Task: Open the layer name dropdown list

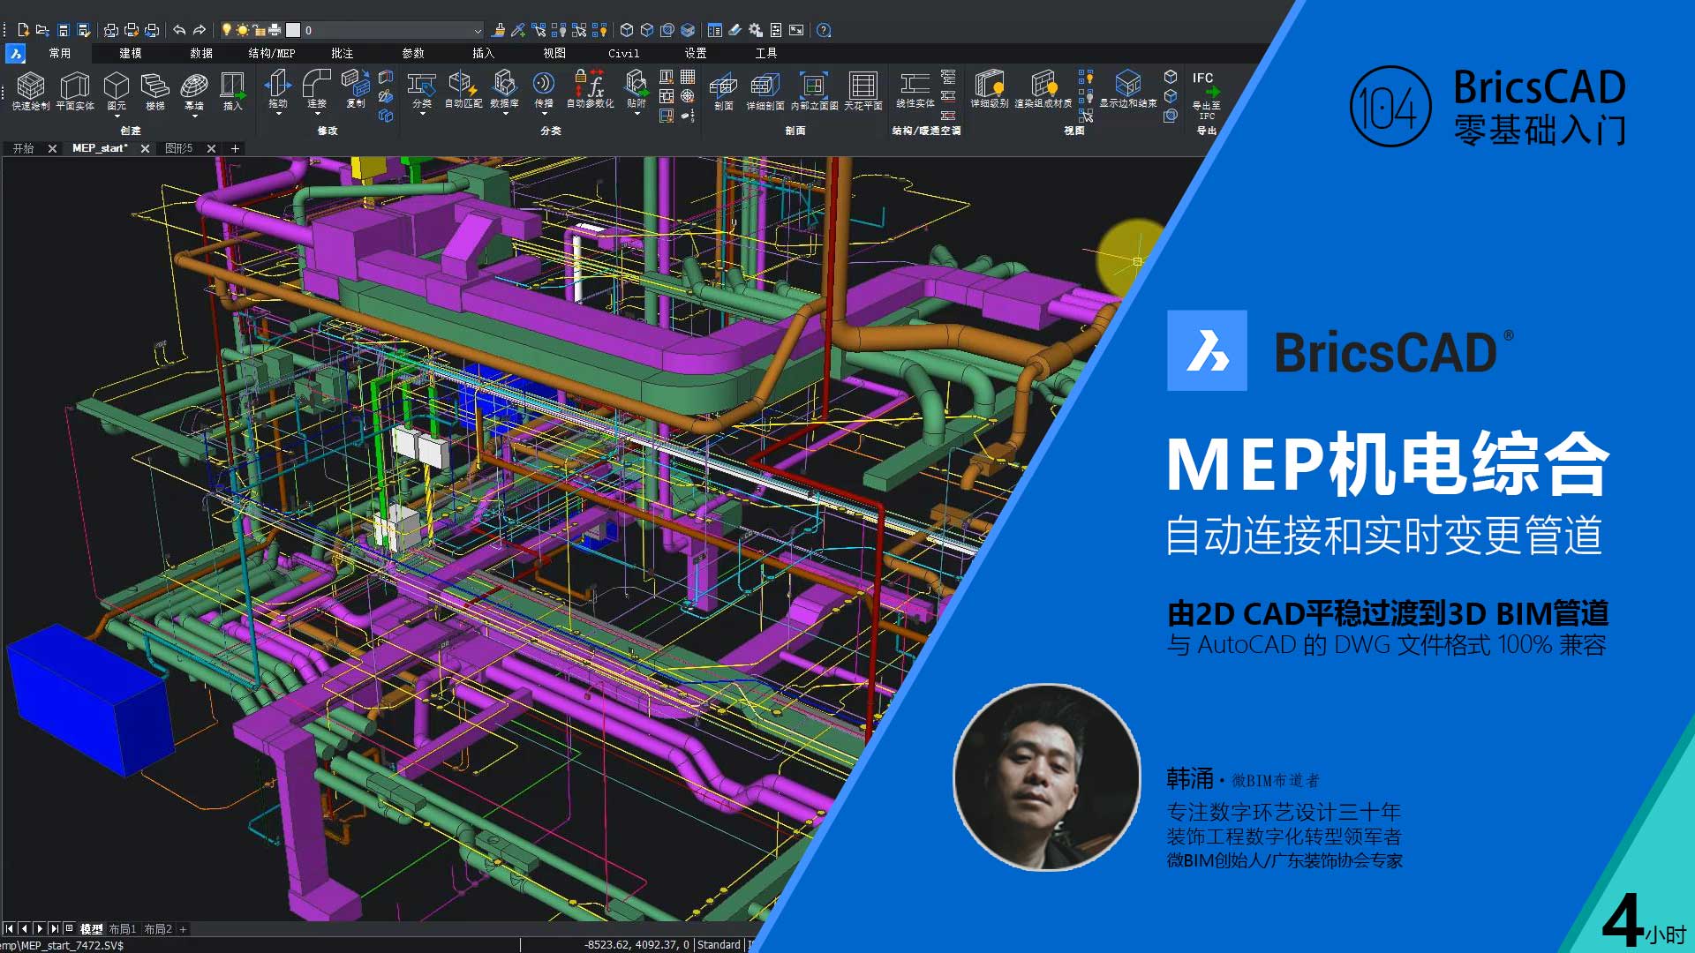Action: (x=478, y=30)
